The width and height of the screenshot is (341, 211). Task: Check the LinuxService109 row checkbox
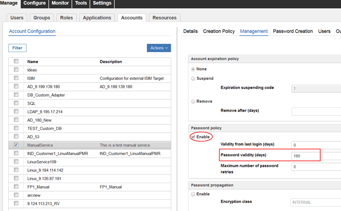(x=16, y=161)
